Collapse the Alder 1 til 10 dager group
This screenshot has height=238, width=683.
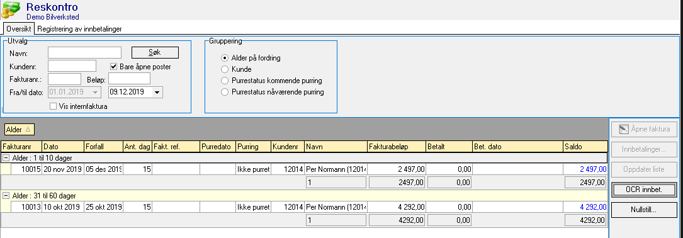point(6,158)
